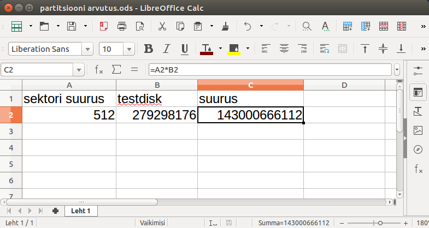The width and height of the screenshot is (429, 228).
Task: Expand the Liberation Sans font dropdown
Action: tap(87, 49)
